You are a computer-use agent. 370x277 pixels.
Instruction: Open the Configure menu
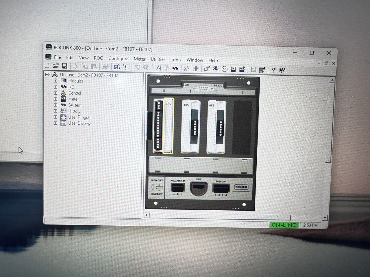pyautogui.click(x=118, y=58)
